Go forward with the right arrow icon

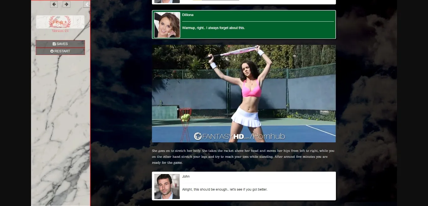[66, 4]
